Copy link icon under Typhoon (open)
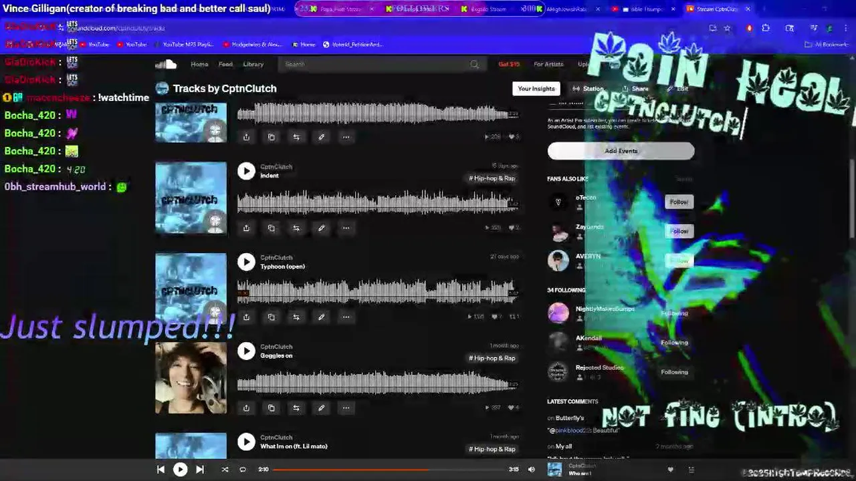Screen dimensions: 856x481 [271, 317]
